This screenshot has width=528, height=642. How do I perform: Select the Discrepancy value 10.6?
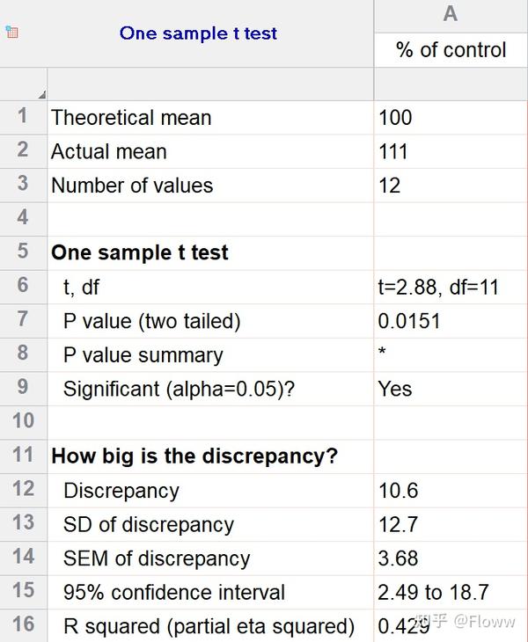pyautogui.click(x=398, y=491)
